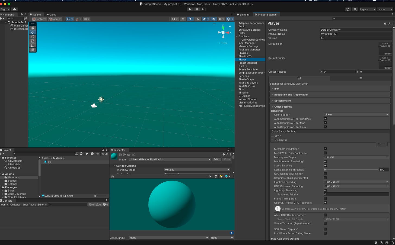Image resolution: width=395 pixels, height=245 pixels.
Task: Expand Splash Image section
Action: pyautogui.click(x=330, y=101)
